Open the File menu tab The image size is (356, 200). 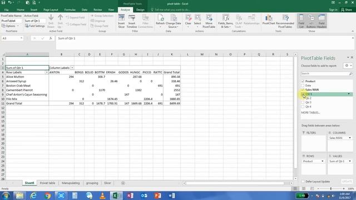6,10
